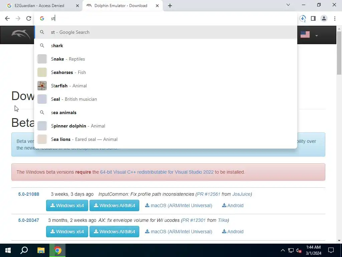Open version 5.0-20347 link

point(29,220)
